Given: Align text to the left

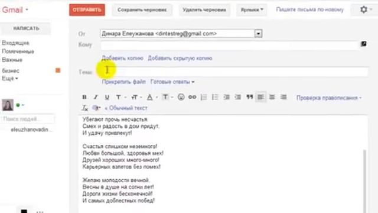Looking at the screenshot, I should tap(260, 97).
